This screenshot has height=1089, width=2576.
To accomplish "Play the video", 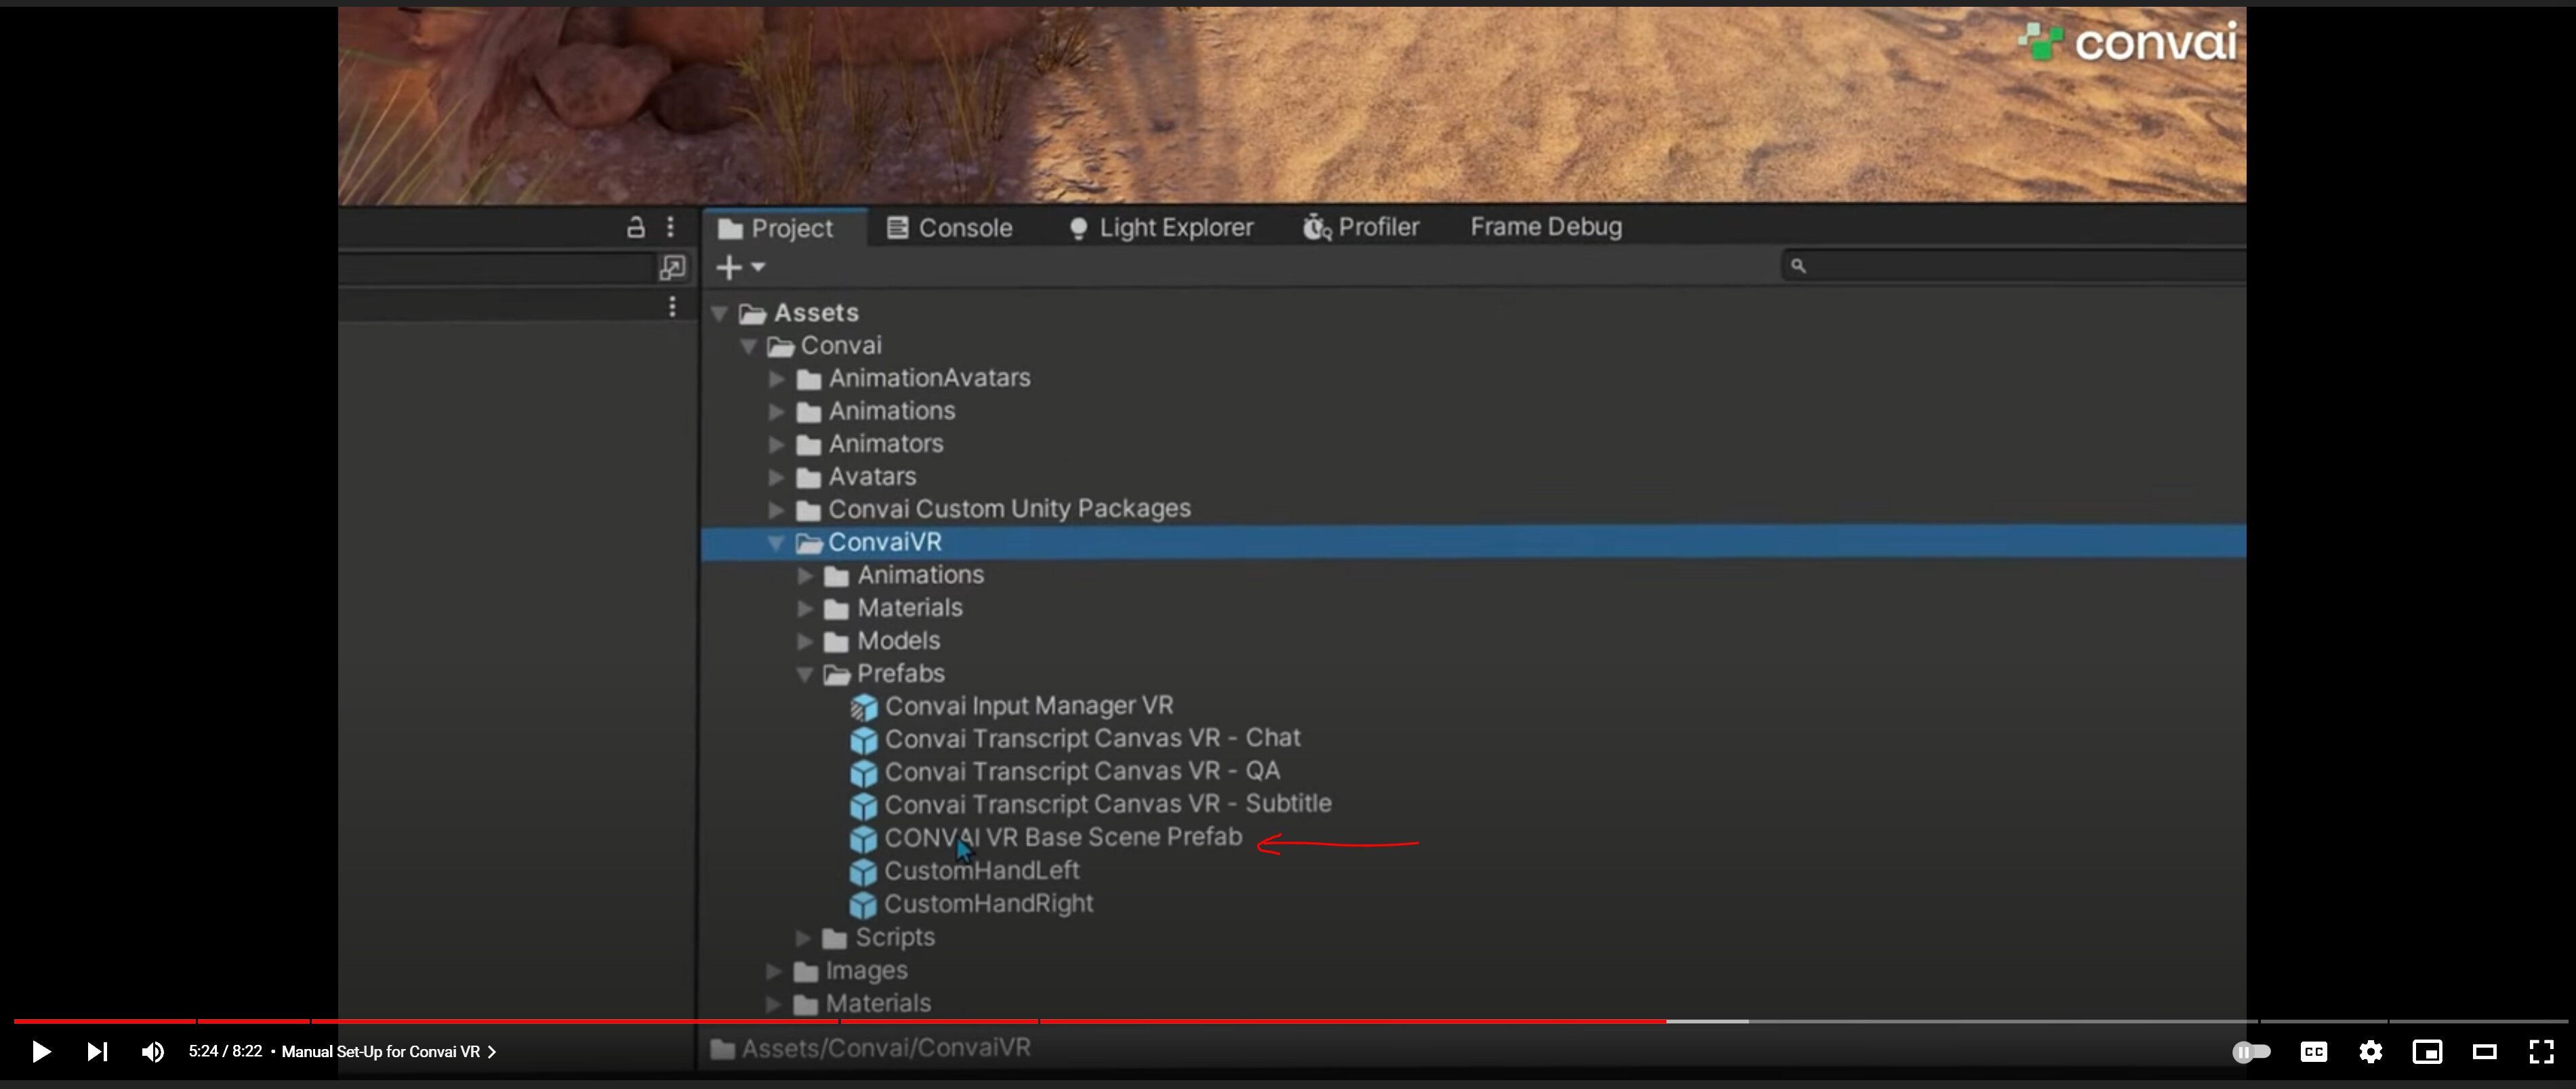I will pos(41,1051).
